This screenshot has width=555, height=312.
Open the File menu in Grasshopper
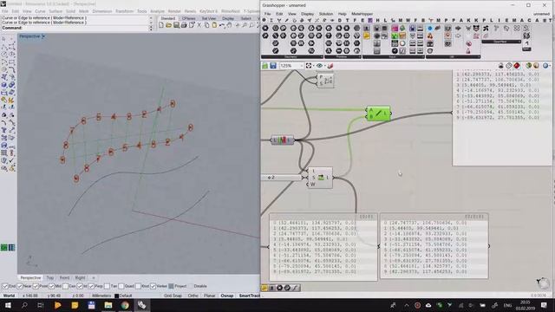267,14
